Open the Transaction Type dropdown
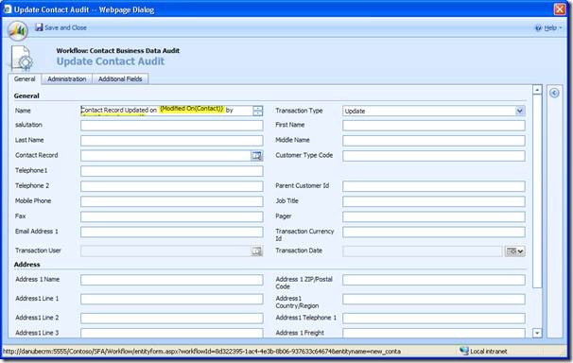This screenshot has height=363, width=573. coord(520,111)
